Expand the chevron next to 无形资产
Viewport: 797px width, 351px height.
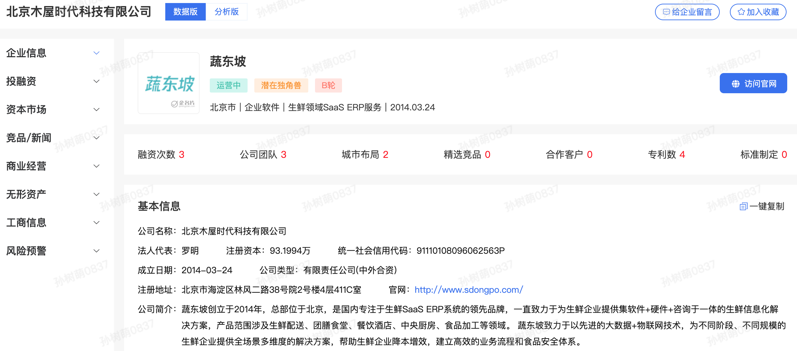pos(96,194)
